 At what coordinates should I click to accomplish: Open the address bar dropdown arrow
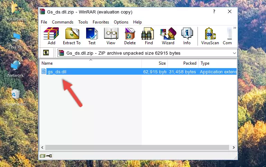click(235, 53)
